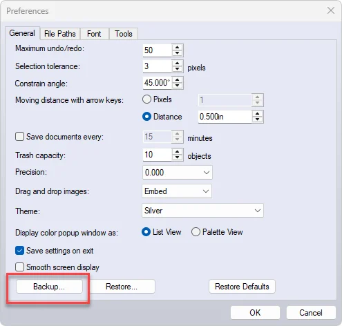Open Drag and drop images dropdown
Screen dimensions: 342x326
pos(177,191)
